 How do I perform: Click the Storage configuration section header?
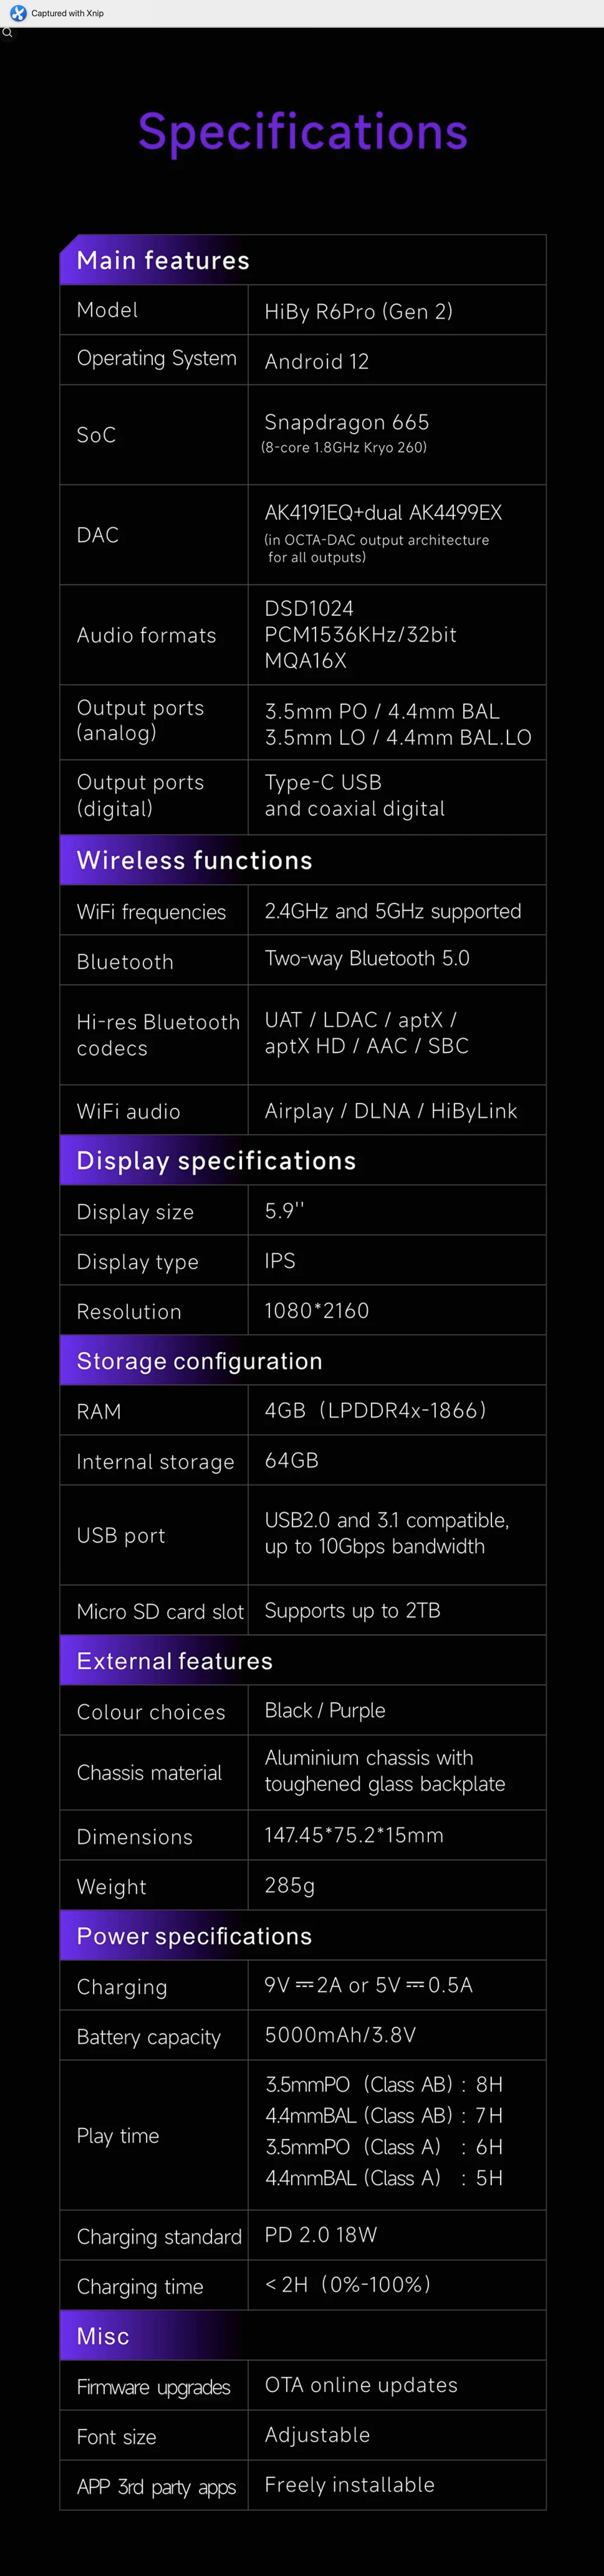pyautogui.click(x=199, y=1361)
